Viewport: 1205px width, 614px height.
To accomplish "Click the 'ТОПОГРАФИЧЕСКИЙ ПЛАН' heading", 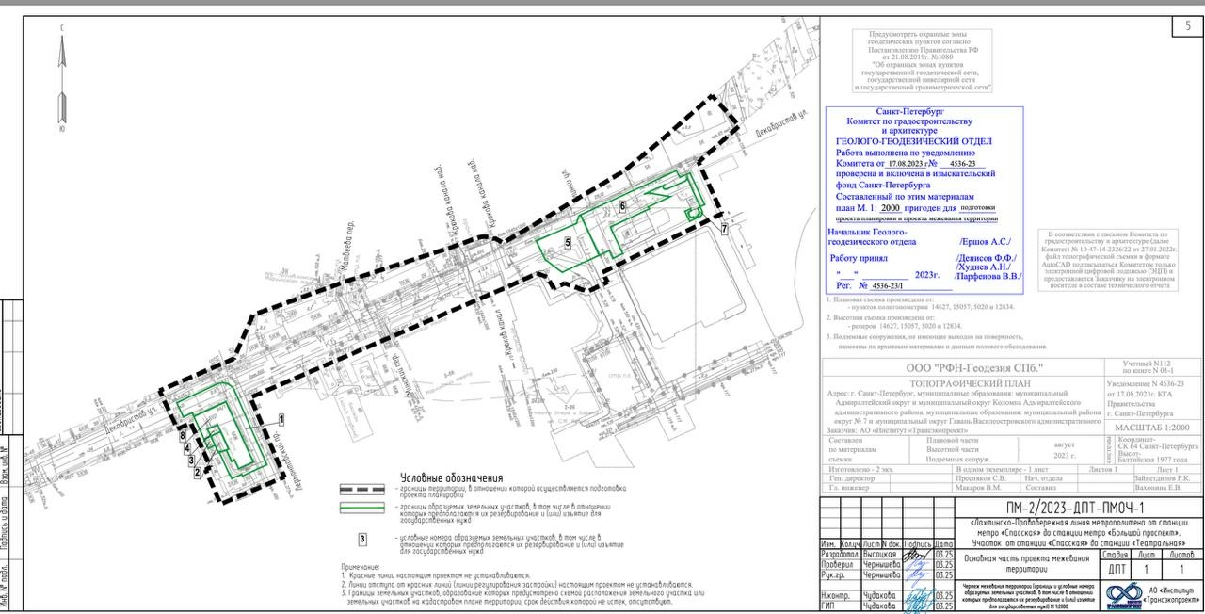I will pyautogui.click(x=971, y=383).
